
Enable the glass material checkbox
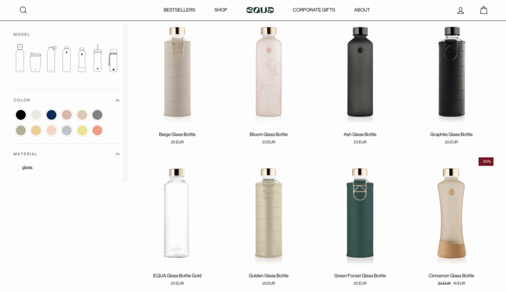tap(16, 167)
